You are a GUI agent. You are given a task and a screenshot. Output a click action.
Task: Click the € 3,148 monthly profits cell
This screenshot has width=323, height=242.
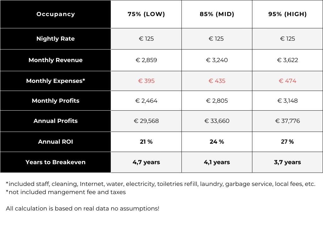287,101
